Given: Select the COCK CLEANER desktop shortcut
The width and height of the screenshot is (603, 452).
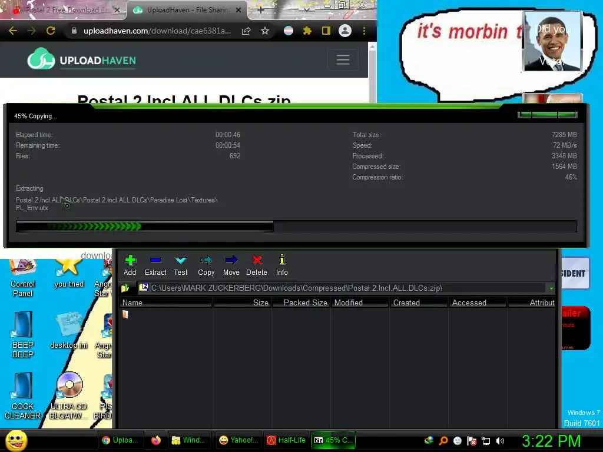Looking at the screenshot, I should pyautogui.click(x=23, y=396).
